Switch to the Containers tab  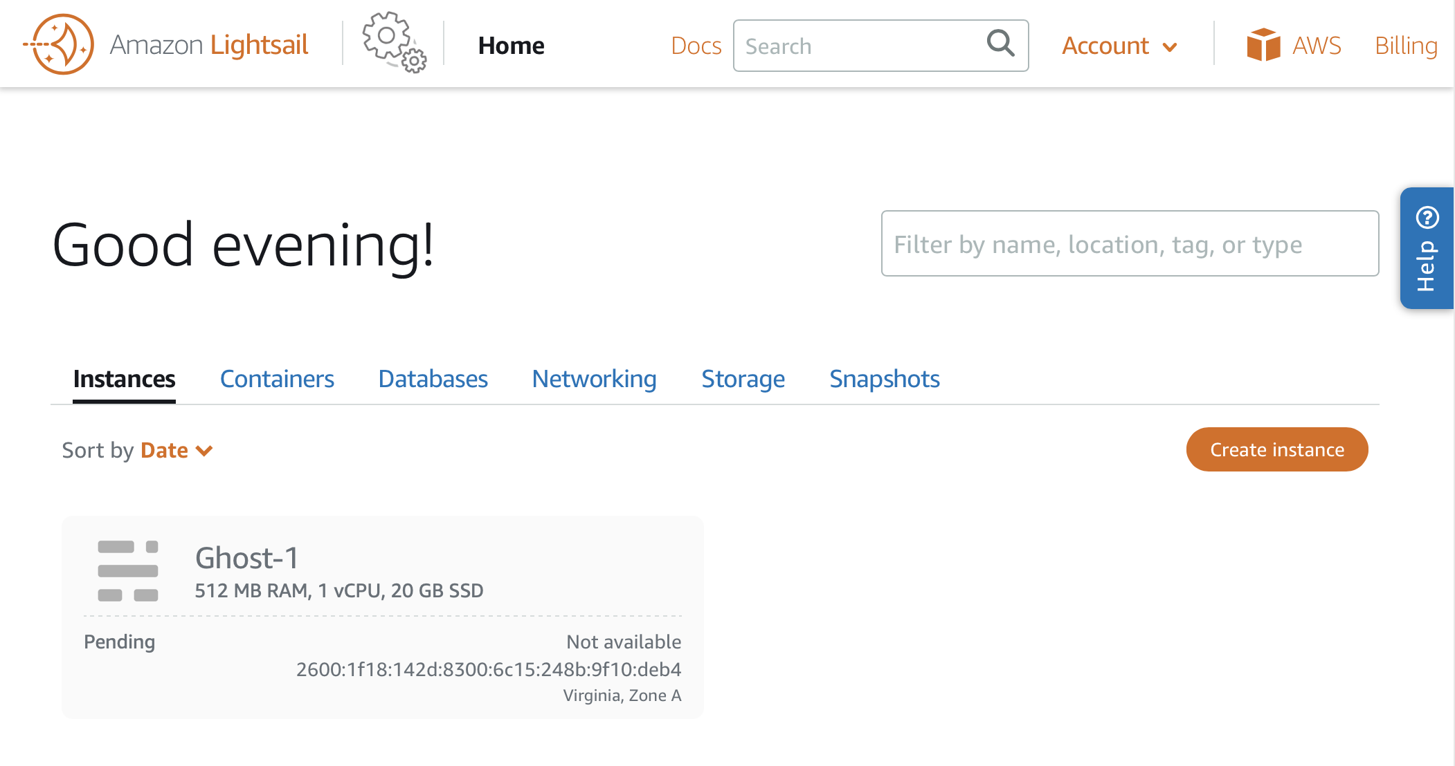(x=277, y=379)
